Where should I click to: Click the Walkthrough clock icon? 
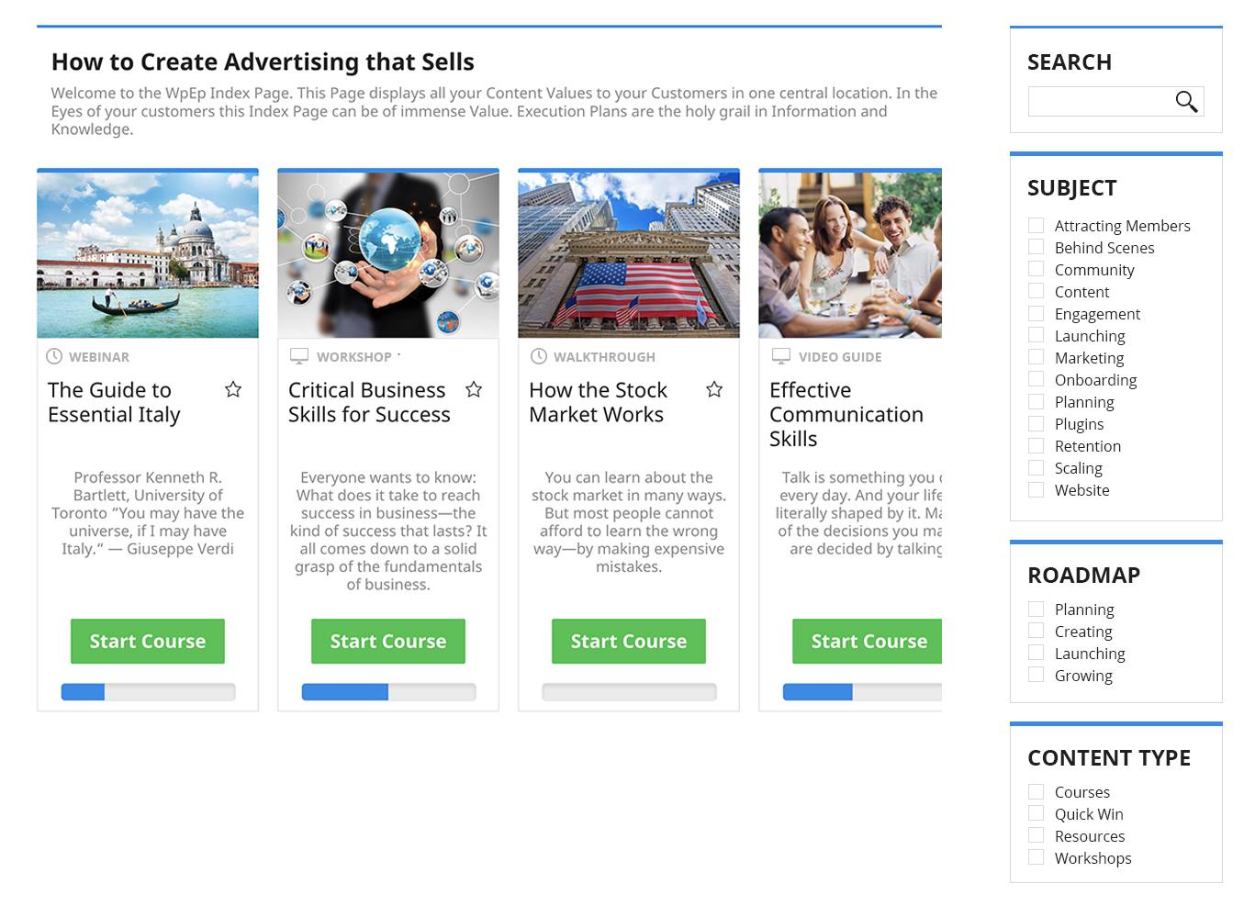[x=539, y=356]
